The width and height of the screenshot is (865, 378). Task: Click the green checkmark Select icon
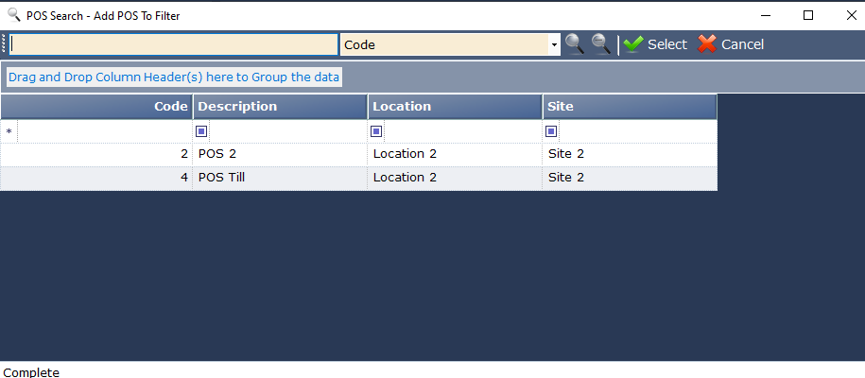point(633,44)
